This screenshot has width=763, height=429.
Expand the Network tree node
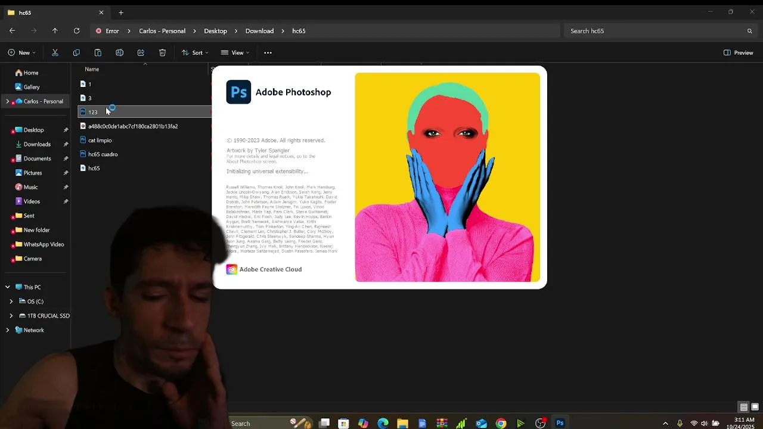[7, 330]
